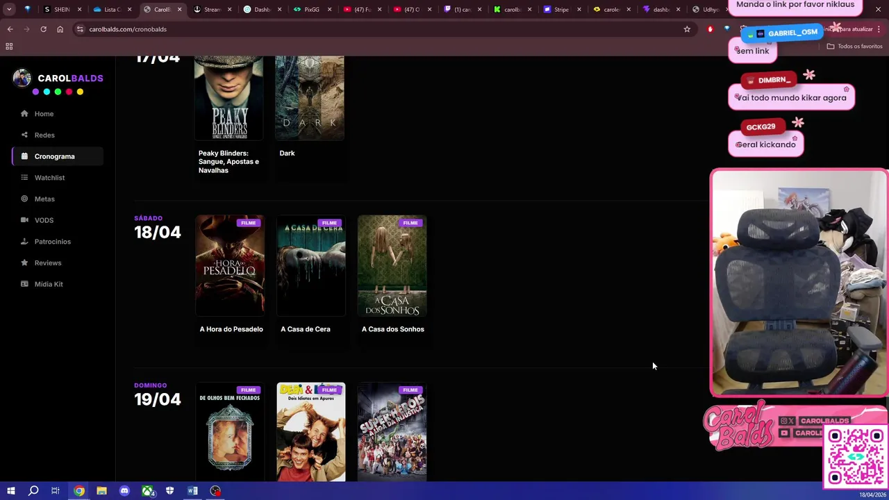Viewport: 889px width, 500px height.
Task: Open the Chrome apps grid icon
Action: click(x=9, y=47)
